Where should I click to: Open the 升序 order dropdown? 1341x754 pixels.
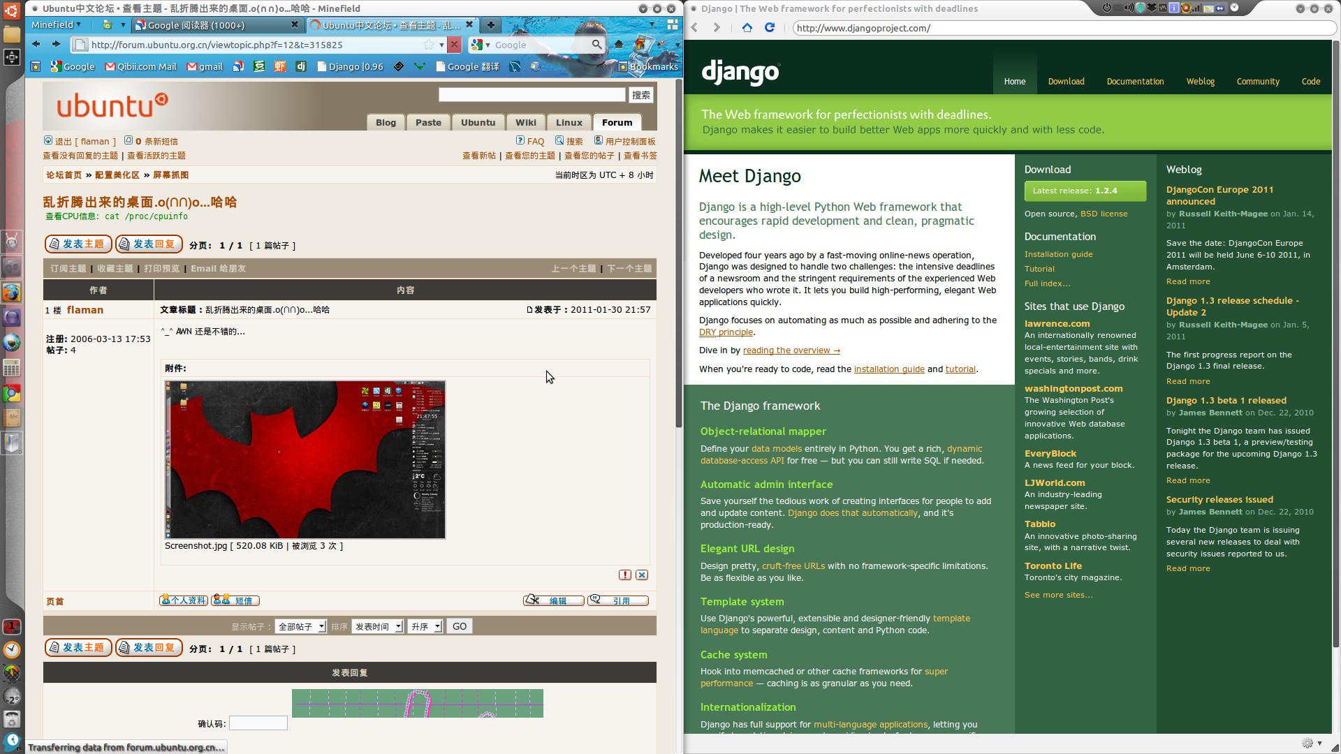(x=425, y=626)
